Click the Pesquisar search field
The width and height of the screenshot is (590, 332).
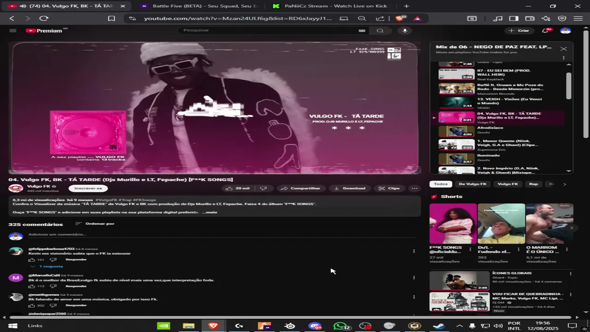click(270, 30)
